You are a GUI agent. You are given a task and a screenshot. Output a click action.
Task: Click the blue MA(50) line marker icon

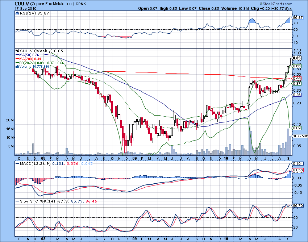pos(17,55)
